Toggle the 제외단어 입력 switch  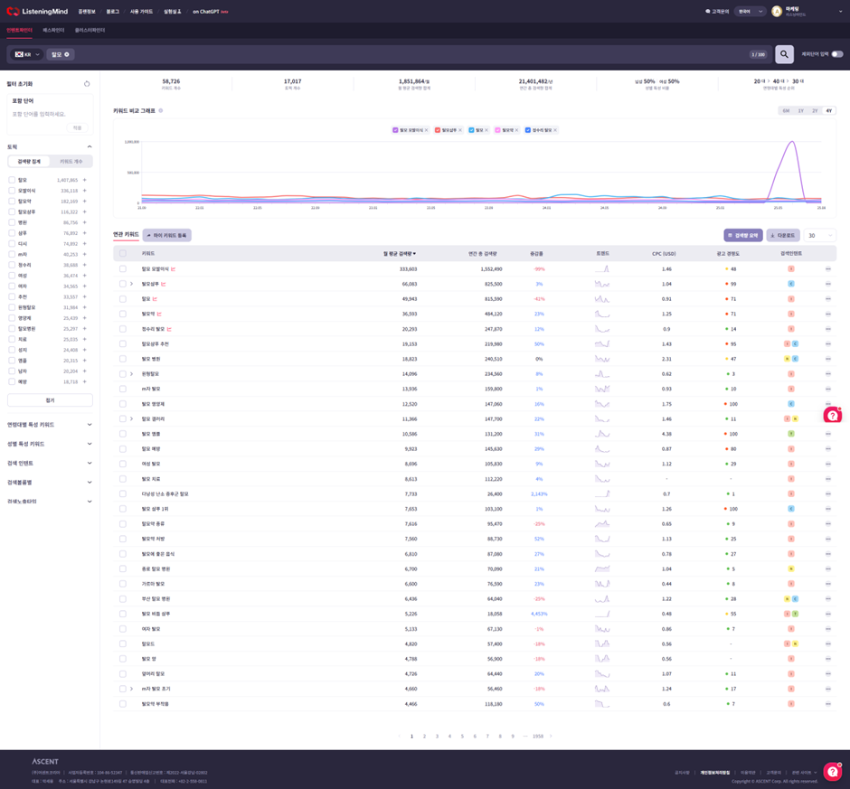click(x=836, y=54)
